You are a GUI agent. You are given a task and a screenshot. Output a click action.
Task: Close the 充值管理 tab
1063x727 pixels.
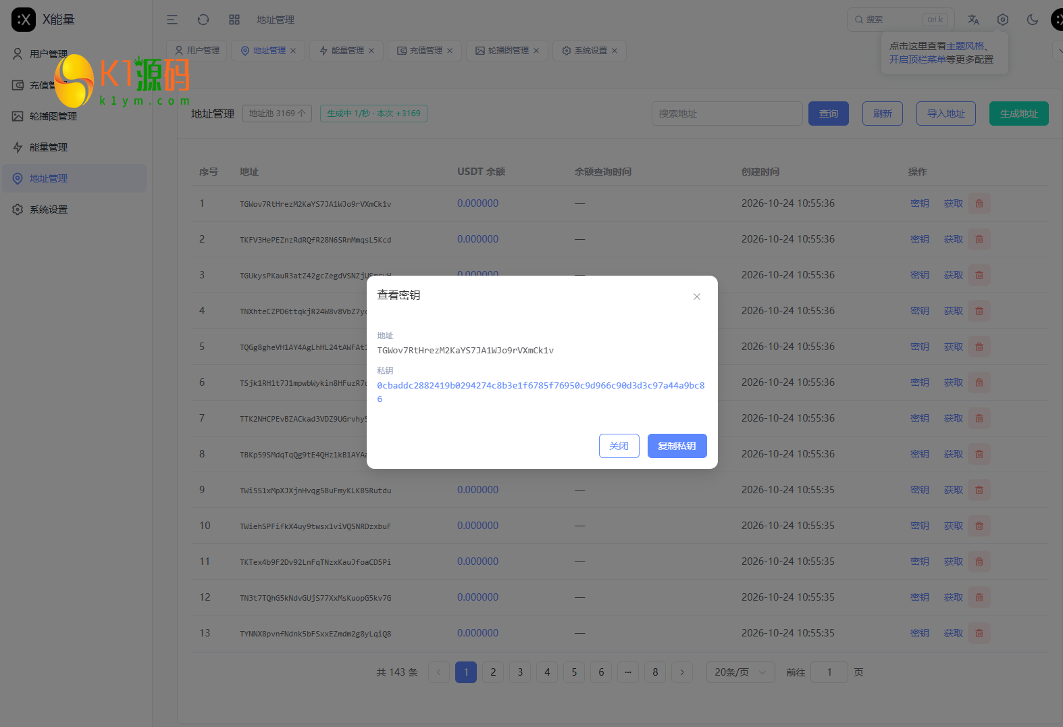point(450,51)
